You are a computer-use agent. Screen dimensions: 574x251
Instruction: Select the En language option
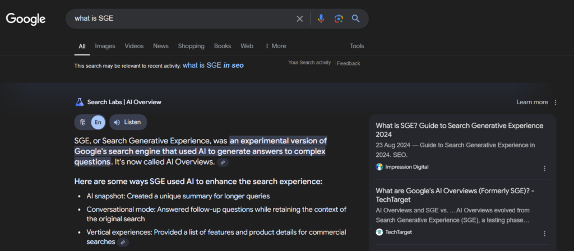click(98, 122)
